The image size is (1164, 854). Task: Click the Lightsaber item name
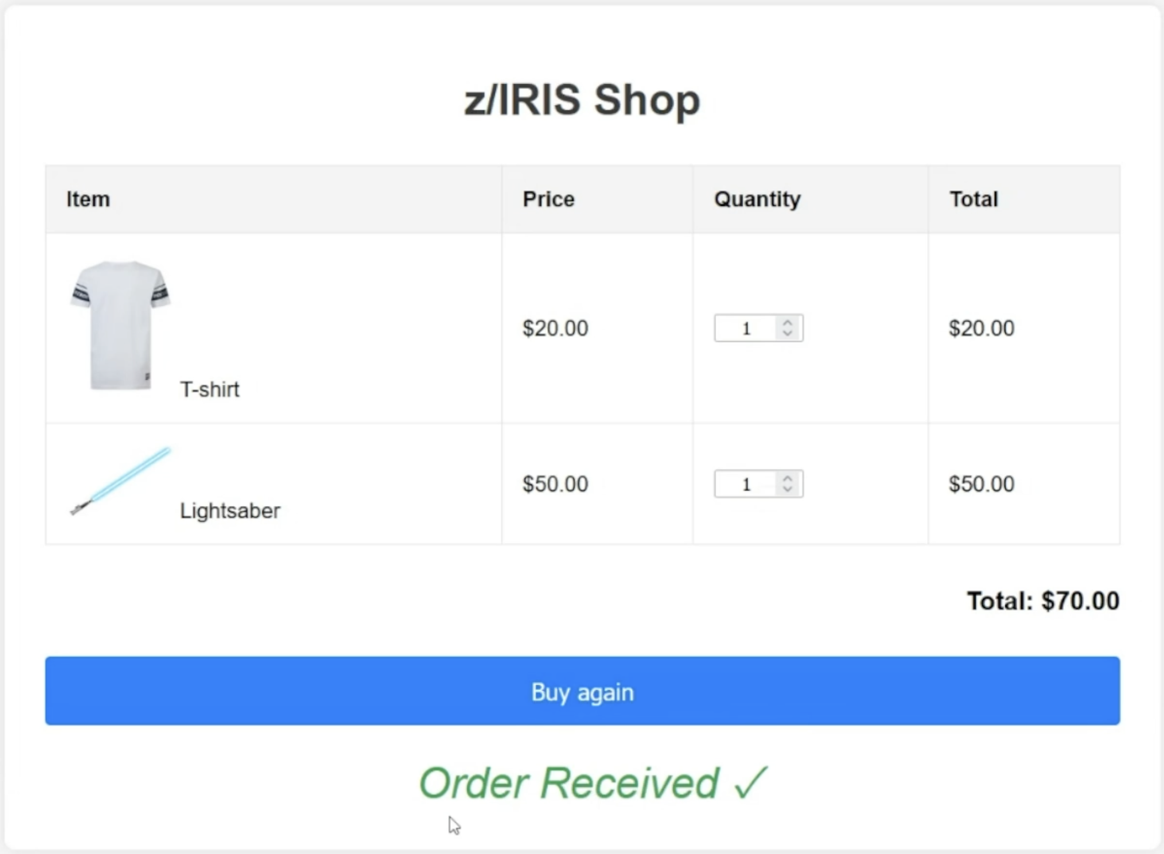tap(230, 511)
